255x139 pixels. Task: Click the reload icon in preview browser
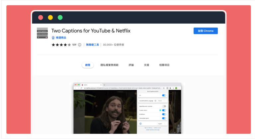click(81, 88)
